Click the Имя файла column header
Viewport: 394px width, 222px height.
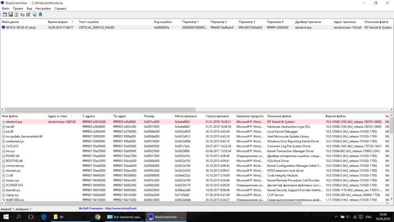[23, 116]
